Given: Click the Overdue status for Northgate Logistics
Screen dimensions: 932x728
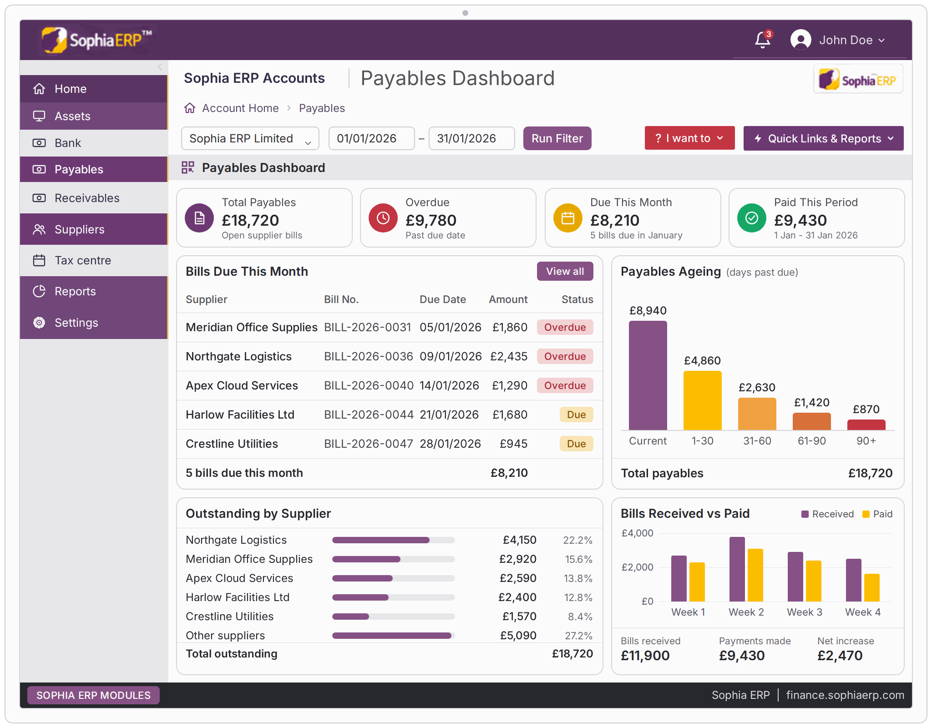Looking at the screenshot, I should [x=565, y=356].
